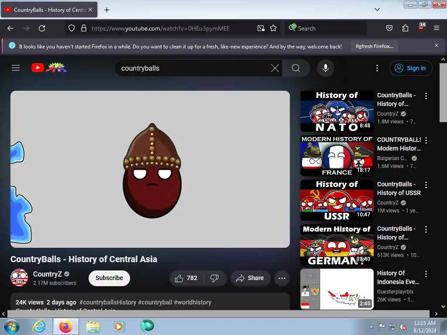Click the horizontal page scrollbar
This screenshot has height=335, width=447.
(x=218, y=313)
